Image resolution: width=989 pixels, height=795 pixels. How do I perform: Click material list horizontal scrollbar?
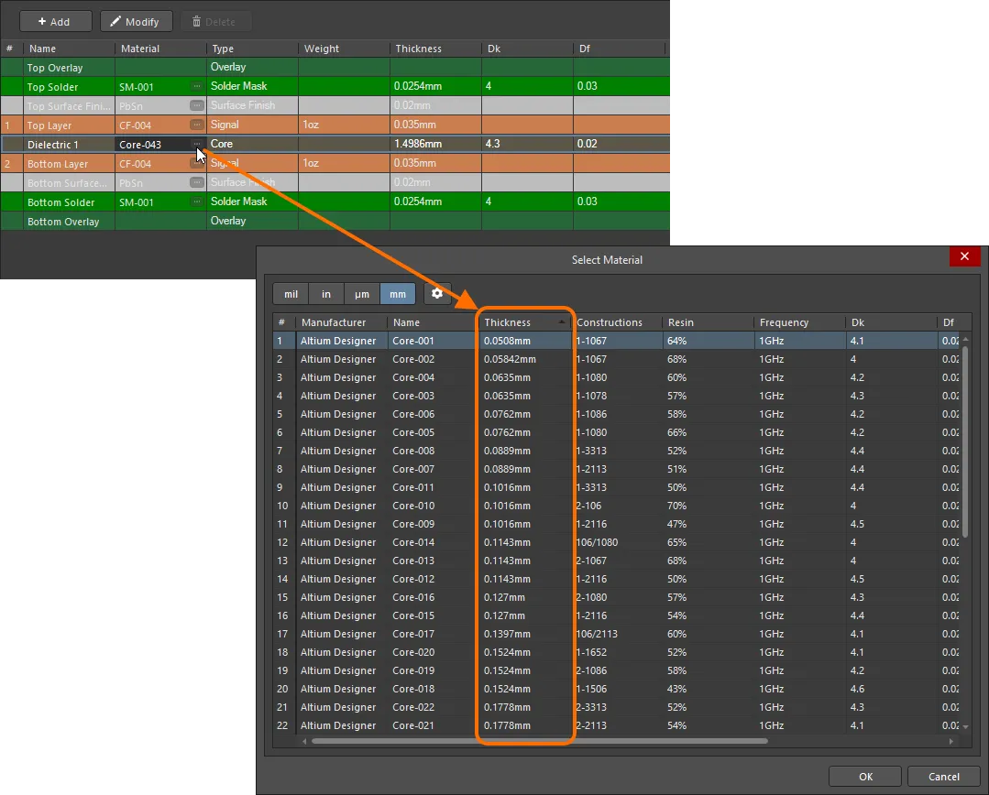point(539,741)
